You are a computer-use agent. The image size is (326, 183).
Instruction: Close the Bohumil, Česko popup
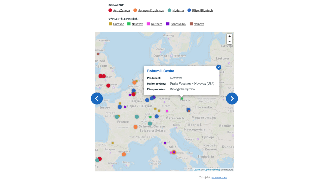click(x=219, y=67)
